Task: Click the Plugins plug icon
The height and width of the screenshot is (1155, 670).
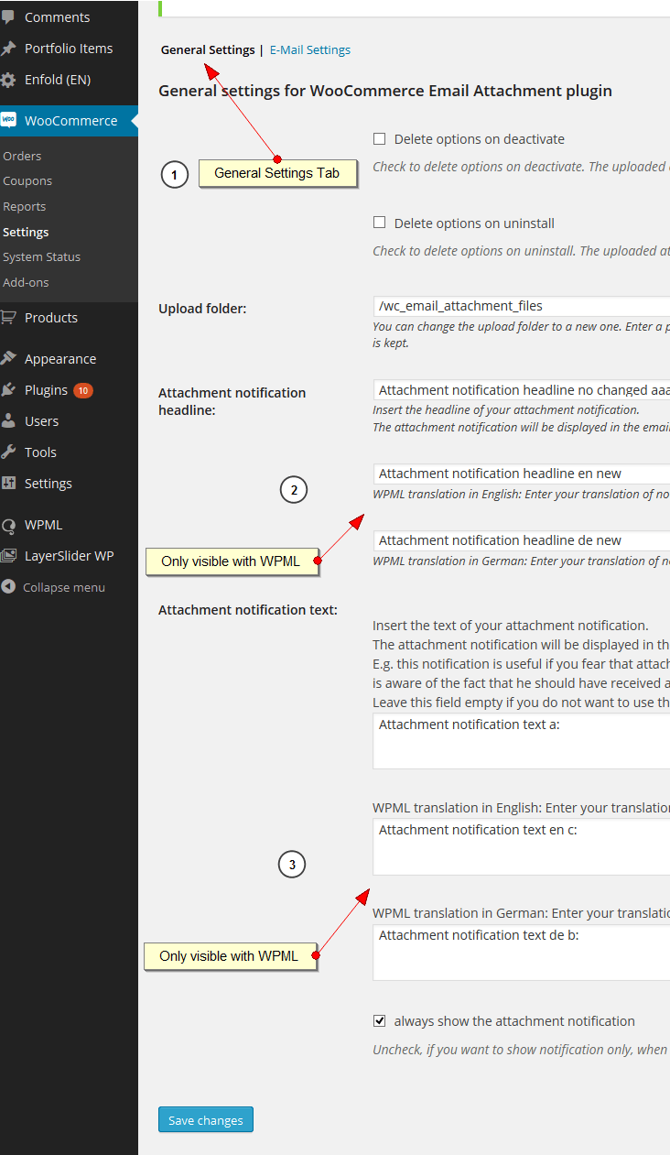Action: (8, 390)
